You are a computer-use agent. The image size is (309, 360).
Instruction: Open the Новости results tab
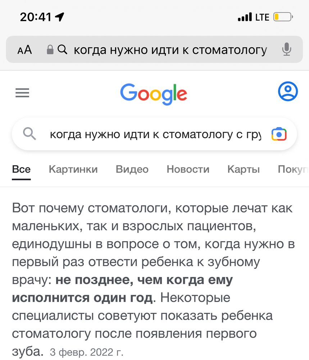coord(188,169)
